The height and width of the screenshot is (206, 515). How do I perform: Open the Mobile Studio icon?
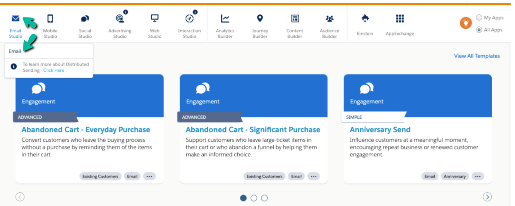[x=50, y=19]
